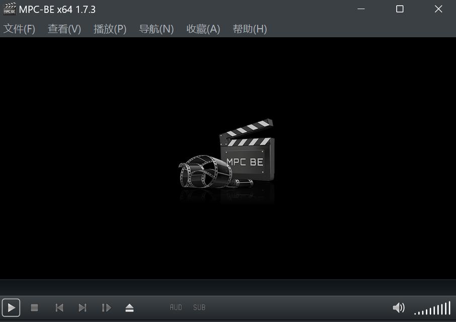This screenshot has width=456, height=322.
Task: Click the frame step button
Action: tap(106, 307)
